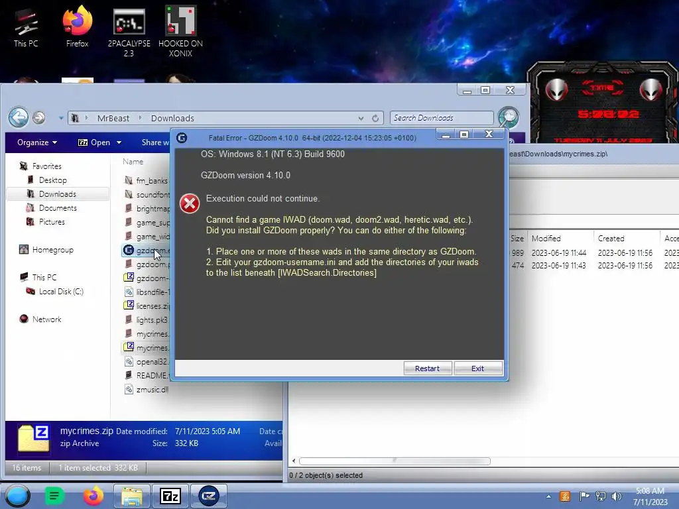Go forward in the Explorer window
This screenshot has width=679, height=509.
39,117
